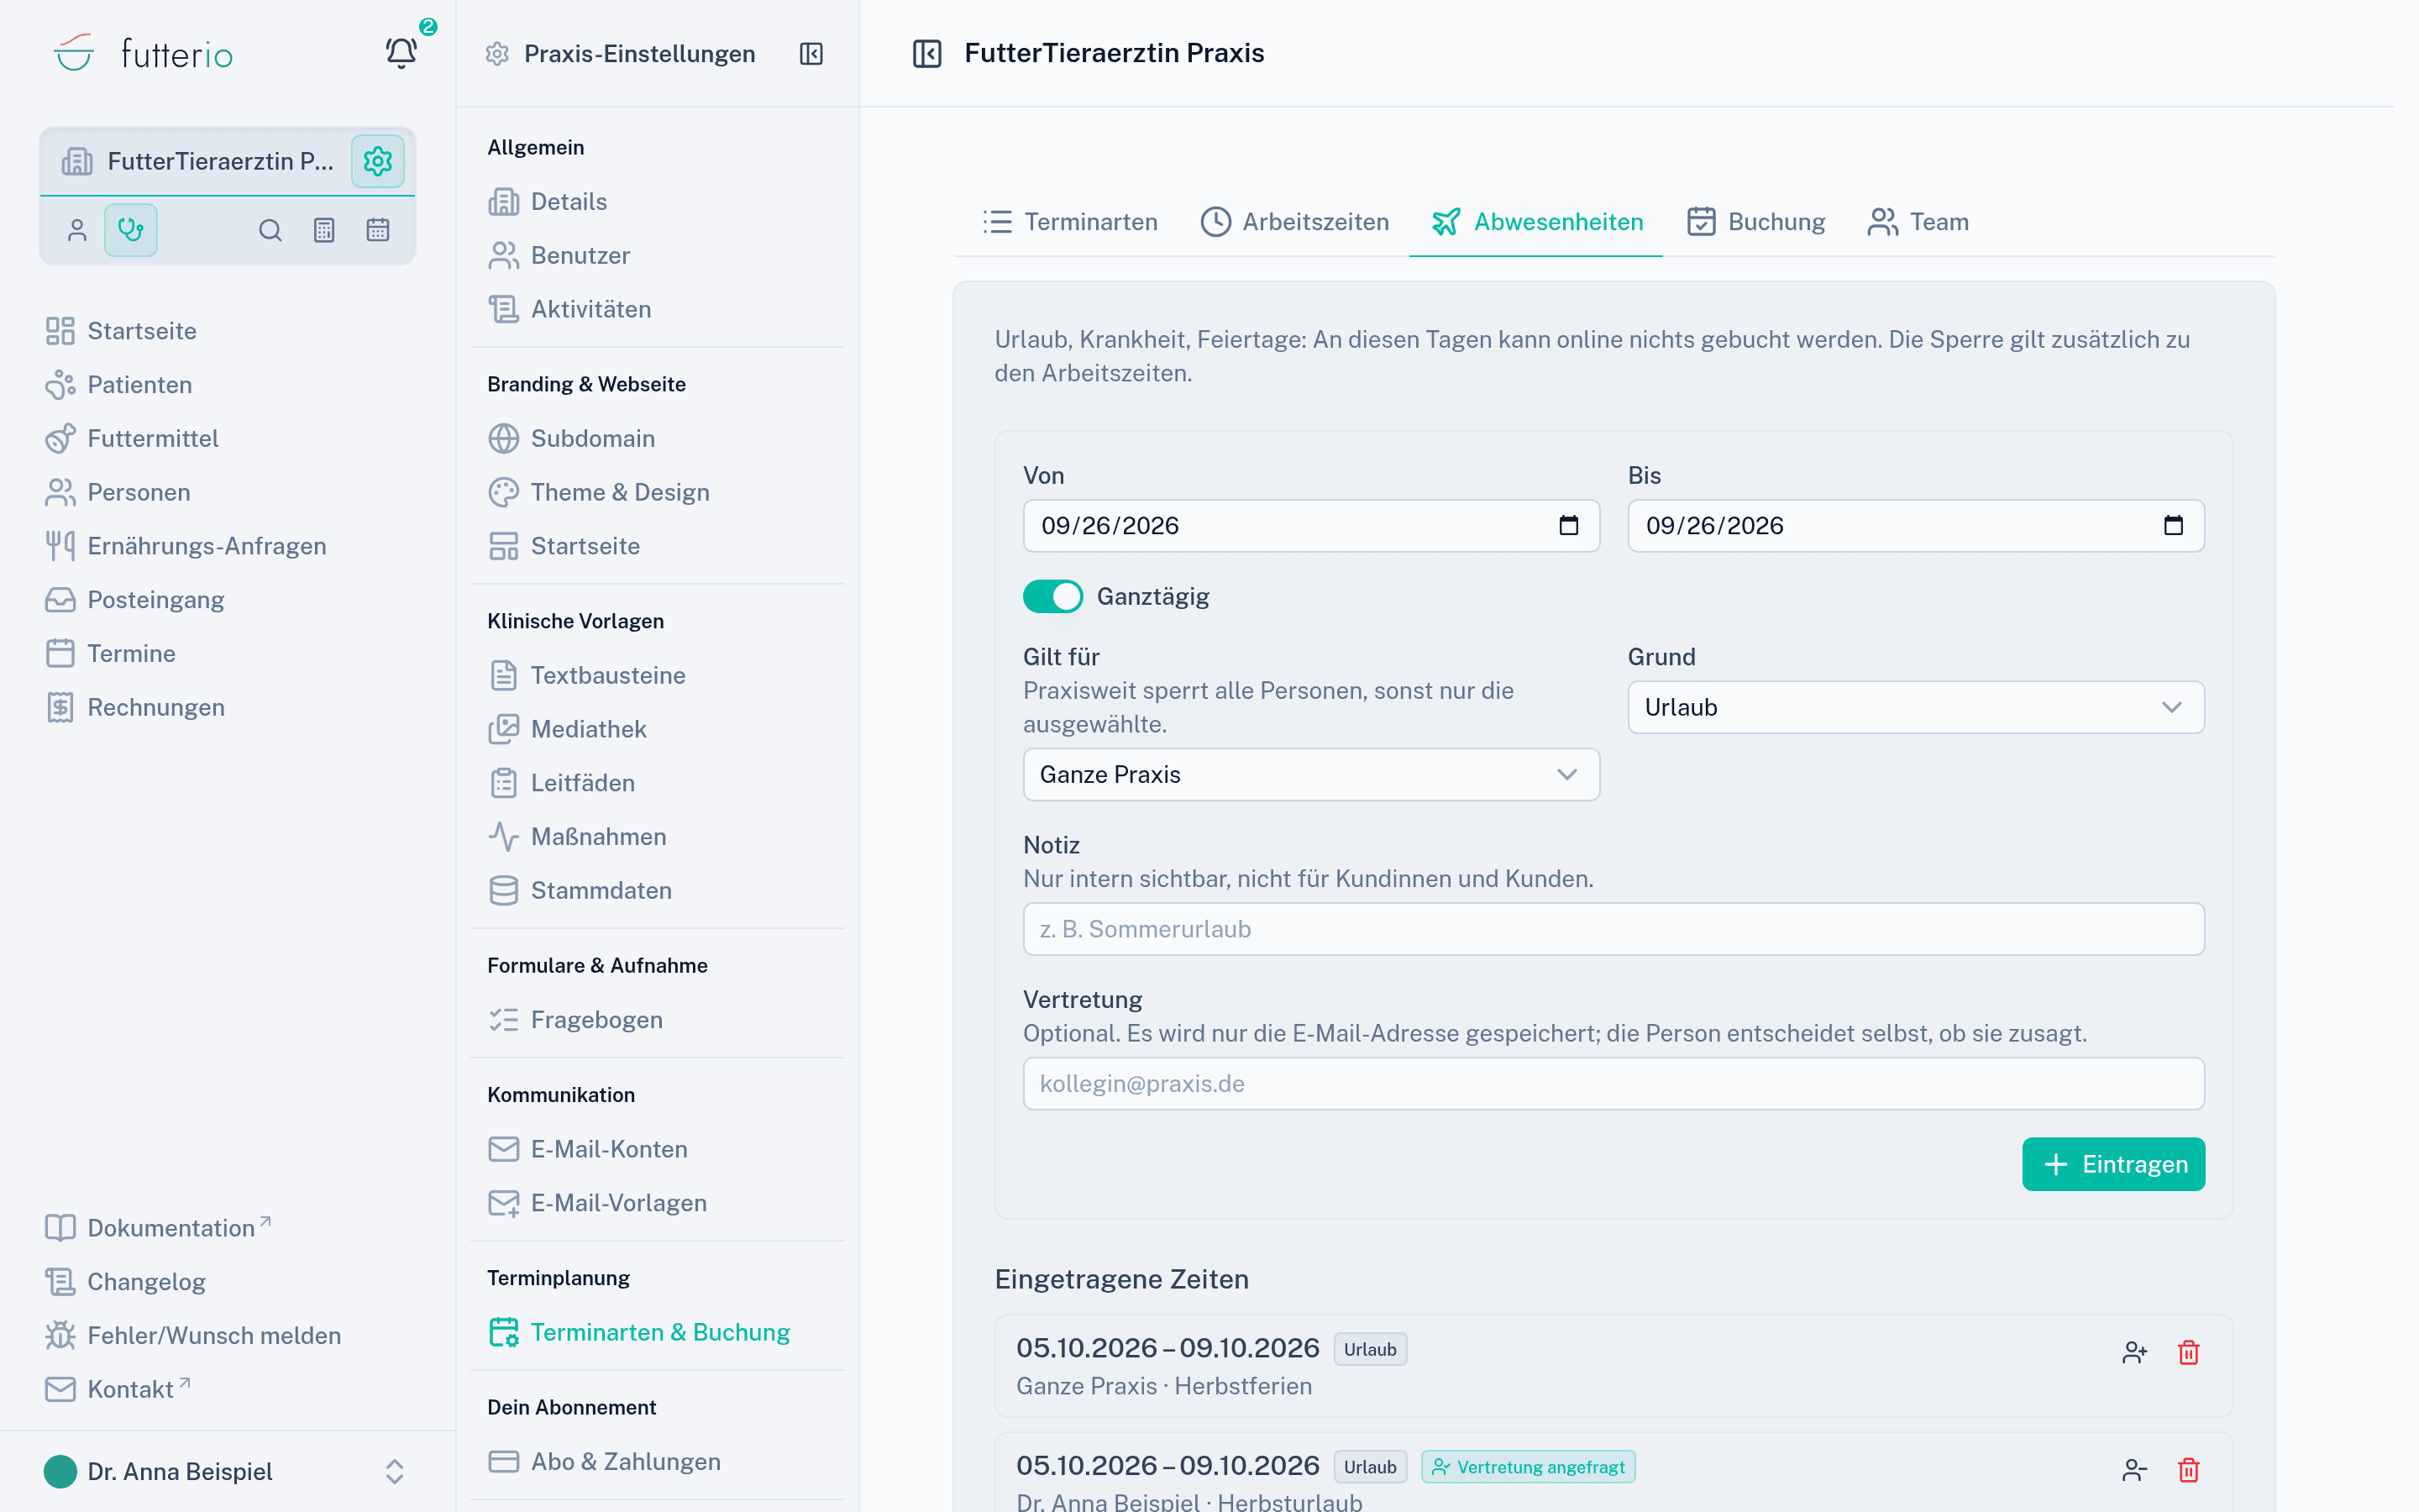Click the Eintragen button

click(x=2113, y=1164)
